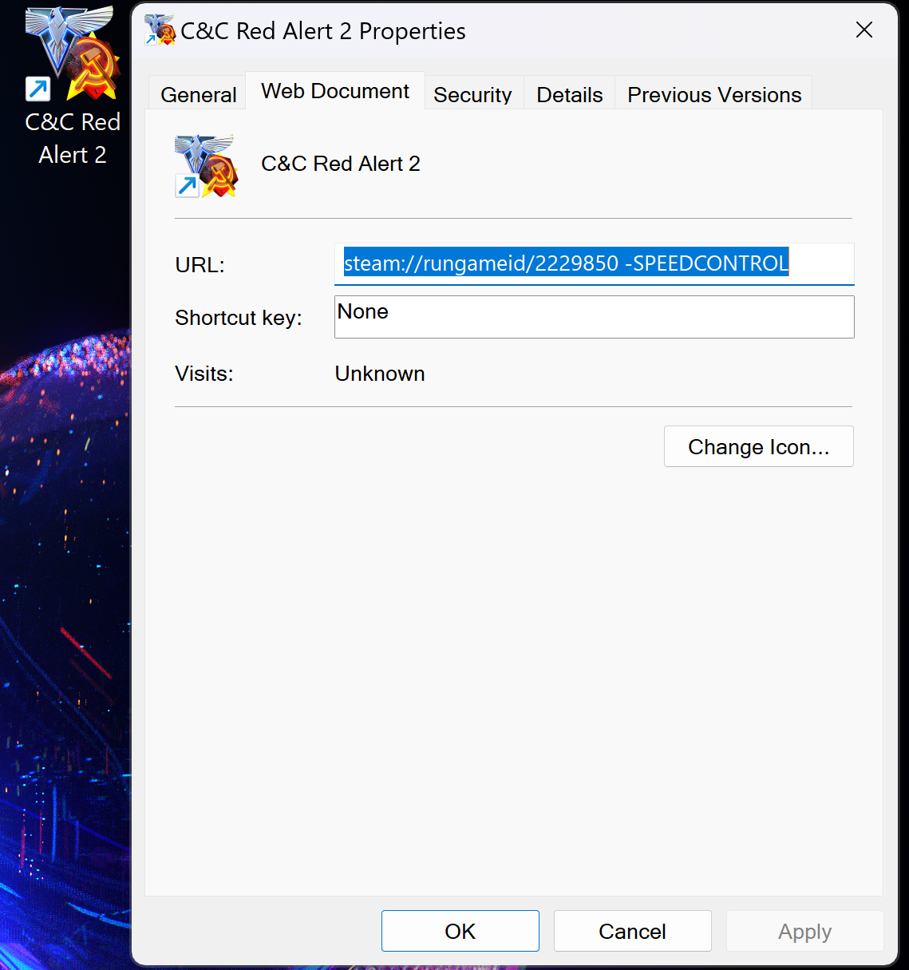This screenshot has height=970, width=909.
Task: Select the Web Document tab
Action: click(x=335, y=91)
